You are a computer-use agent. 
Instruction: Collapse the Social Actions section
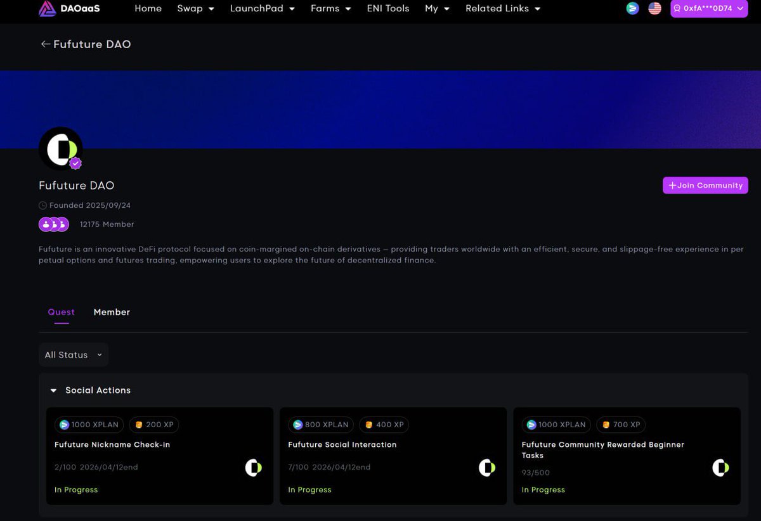(53, 390)
